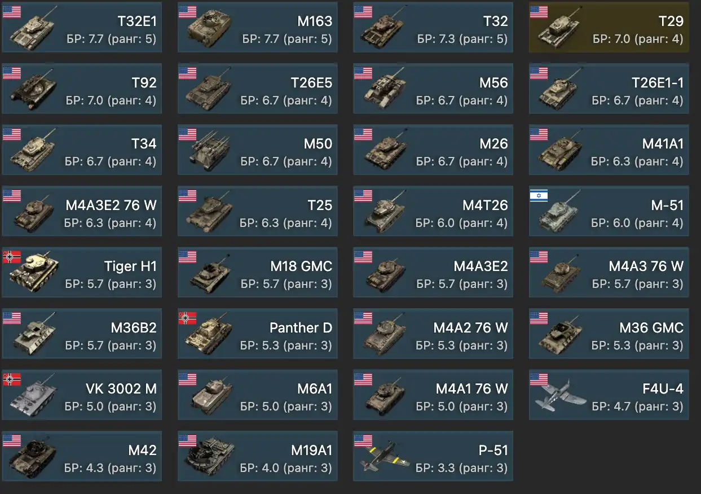Choose the M41A1 card
This screenshot has width=701, height=494.
click(609, 150)
